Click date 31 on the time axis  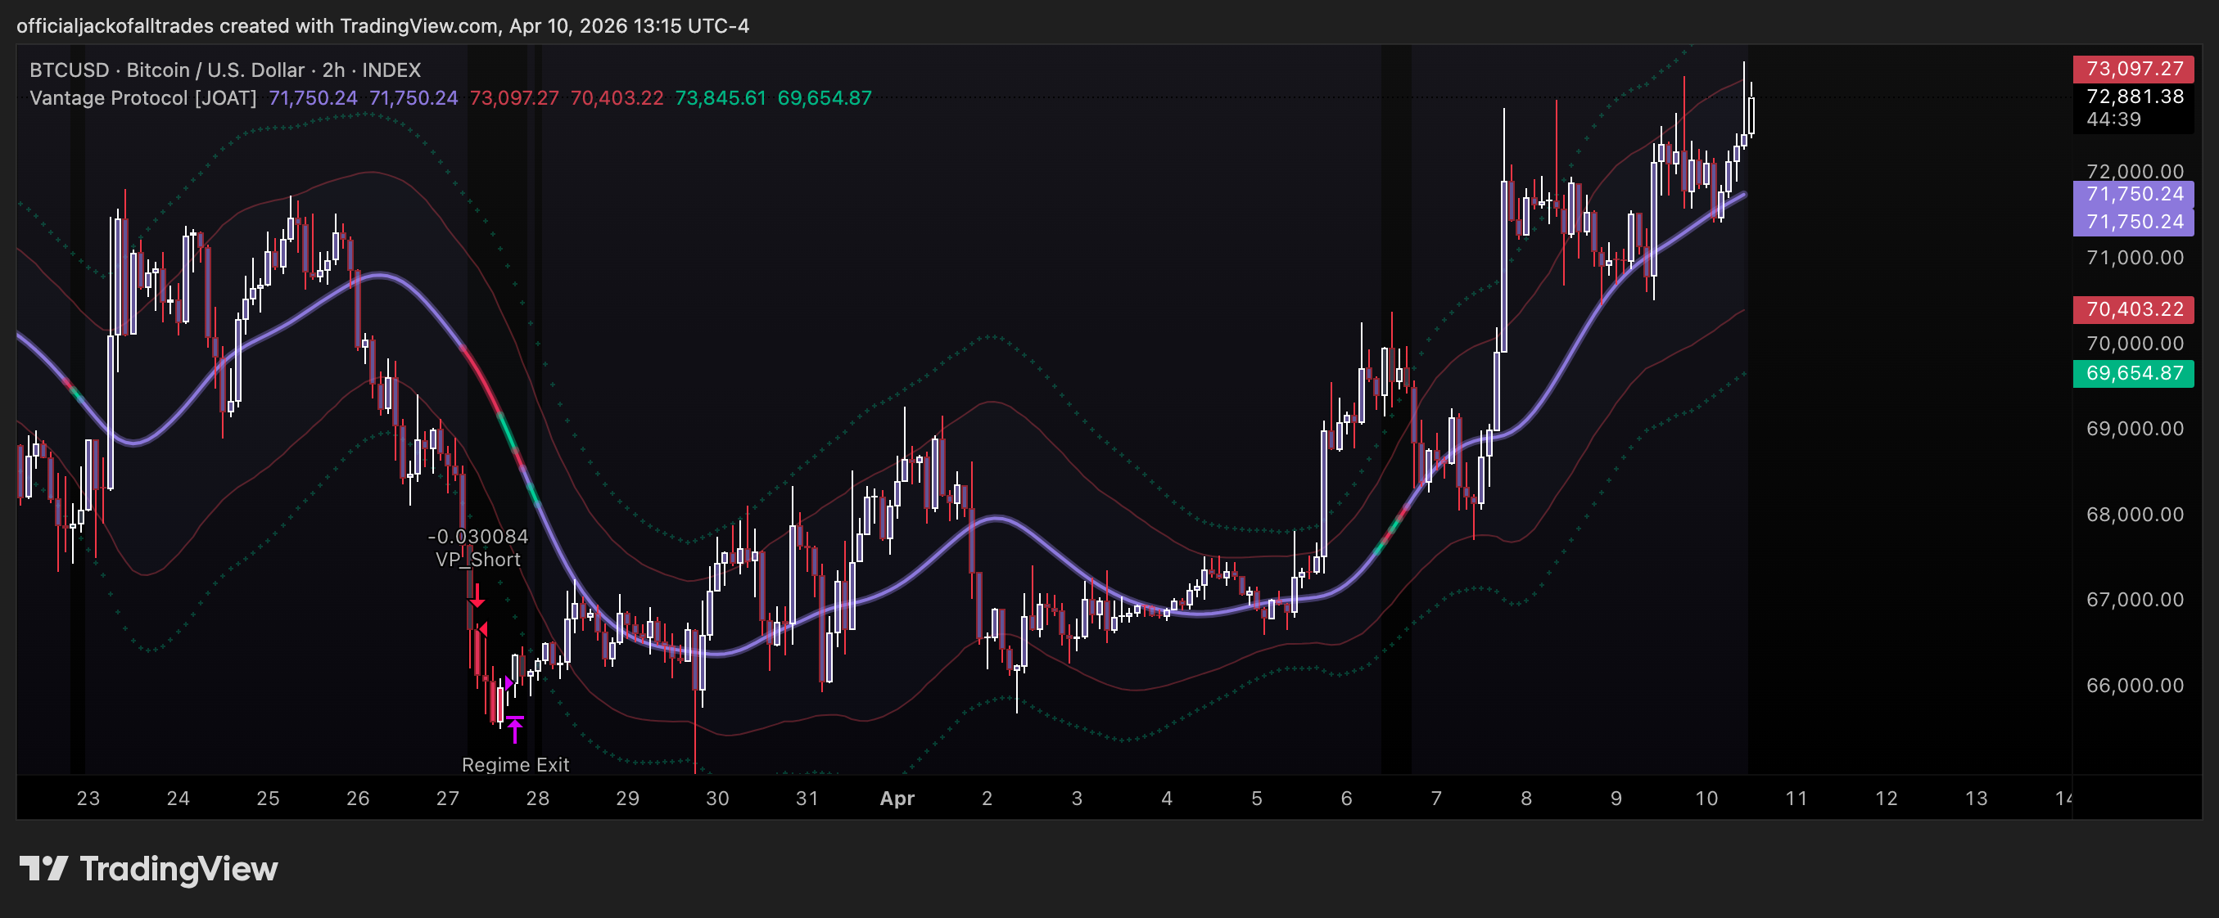[x=807, y=799]
